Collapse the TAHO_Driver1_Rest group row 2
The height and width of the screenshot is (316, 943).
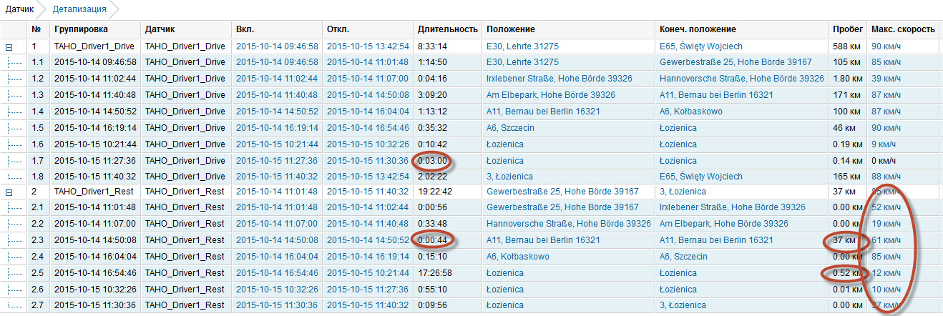point(9,192)
